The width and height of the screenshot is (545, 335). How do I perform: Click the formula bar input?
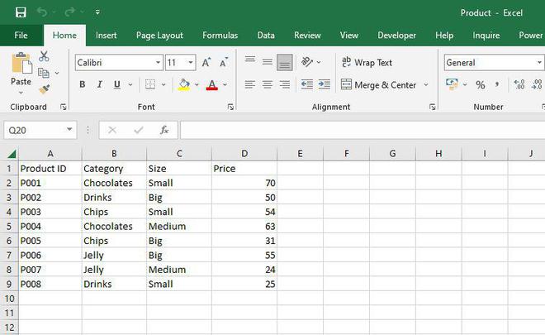[363, 130]
